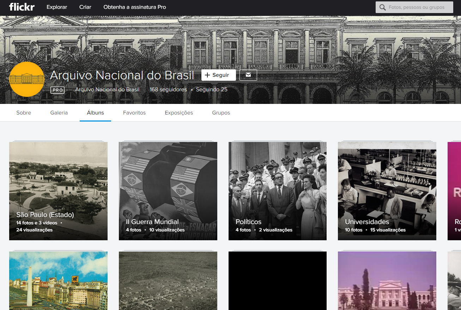Open the Grupos tab
Image resolution: width=461 pixels, height=310 pixels.
(221, 112)
